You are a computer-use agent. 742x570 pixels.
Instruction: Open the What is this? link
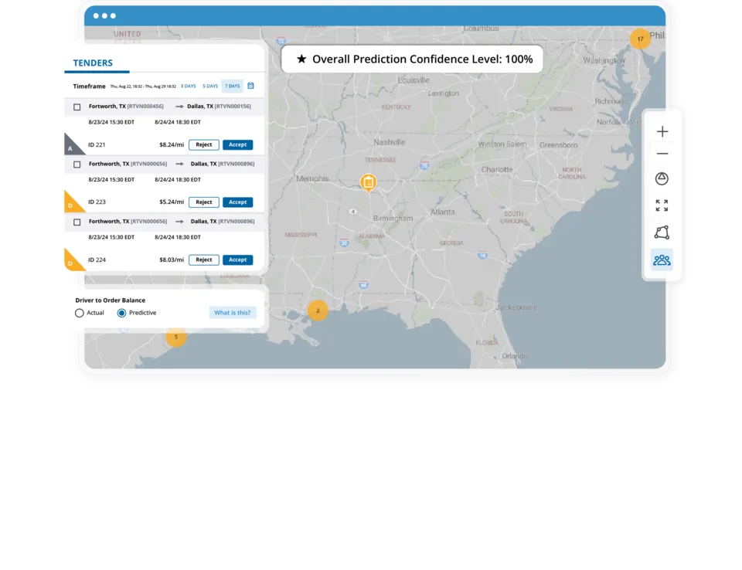(x=232, y=313)
